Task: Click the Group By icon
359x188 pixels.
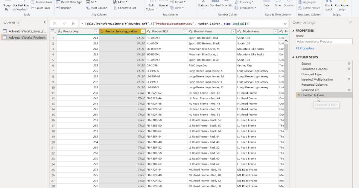Action: click(6, 5)
